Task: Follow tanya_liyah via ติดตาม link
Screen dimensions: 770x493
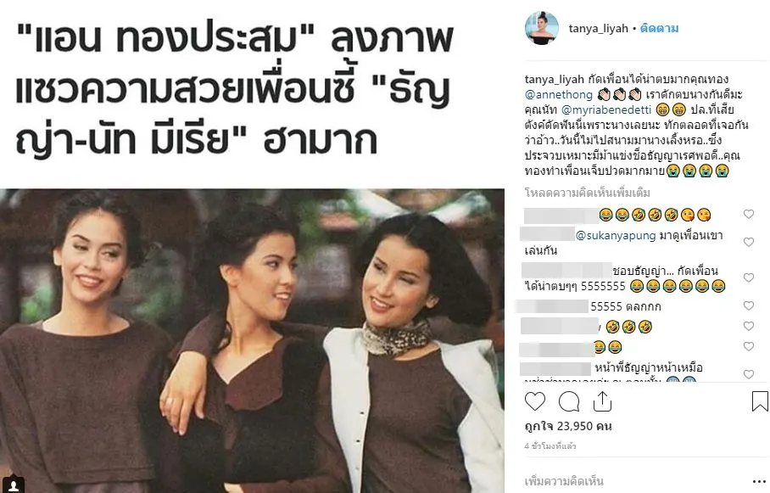Action: pyautogui.click(x=659, y=29)
